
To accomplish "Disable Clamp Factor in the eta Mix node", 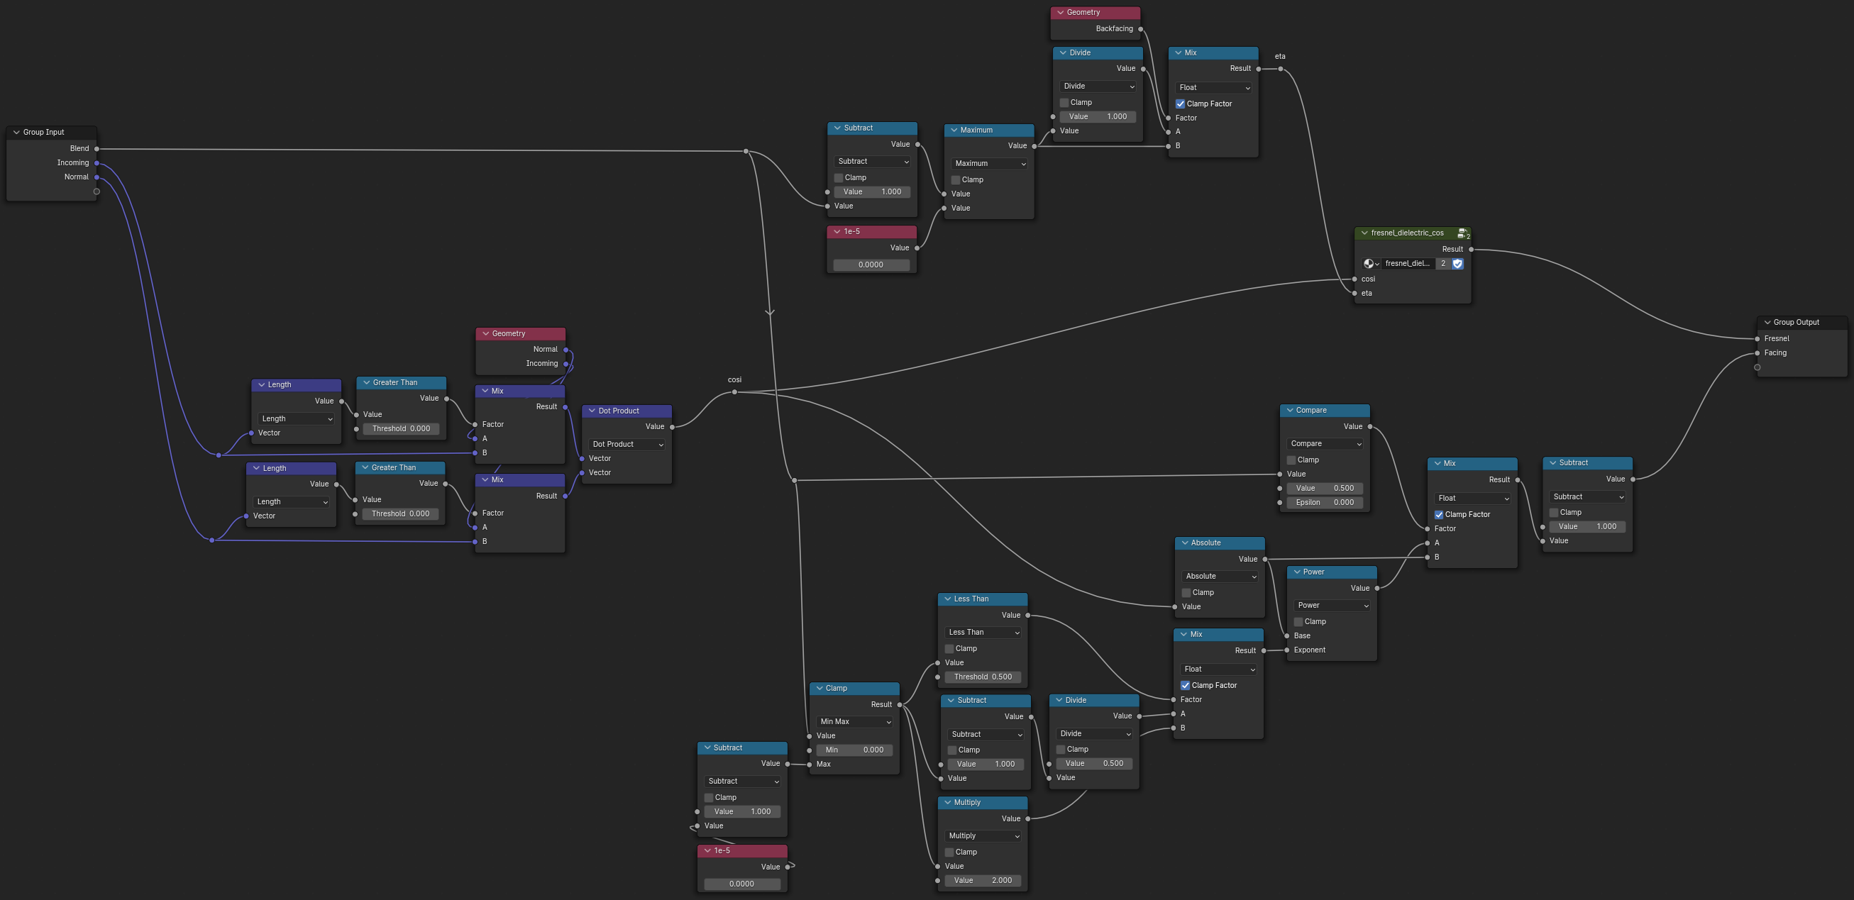I will point(1181,104).
